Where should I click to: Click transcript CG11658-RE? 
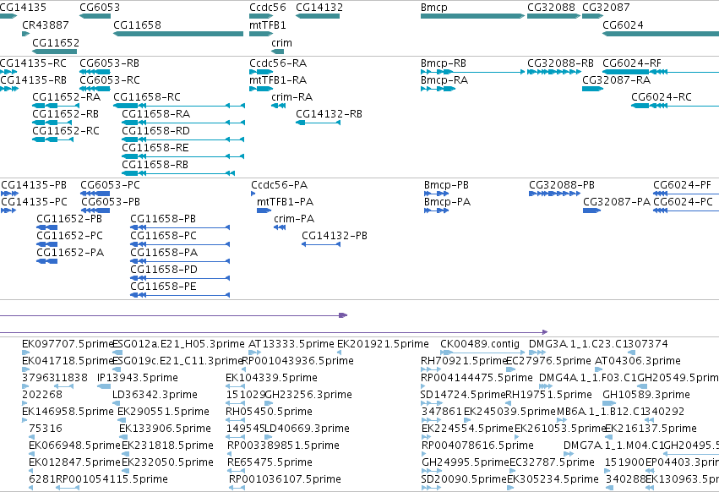(183, 156)
